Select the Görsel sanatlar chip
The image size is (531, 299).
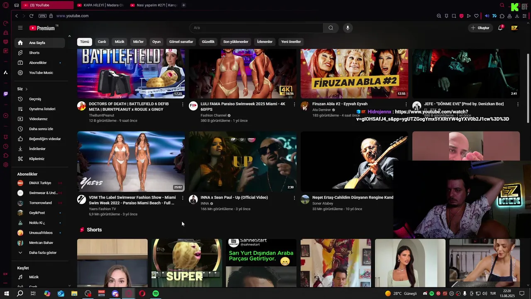click(x=181, y=42)
